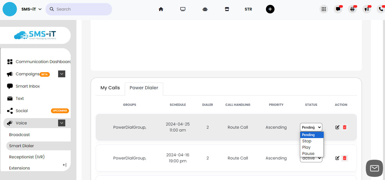Switch to the My Calls tab
385x180 pixels.
coord(110,88)
